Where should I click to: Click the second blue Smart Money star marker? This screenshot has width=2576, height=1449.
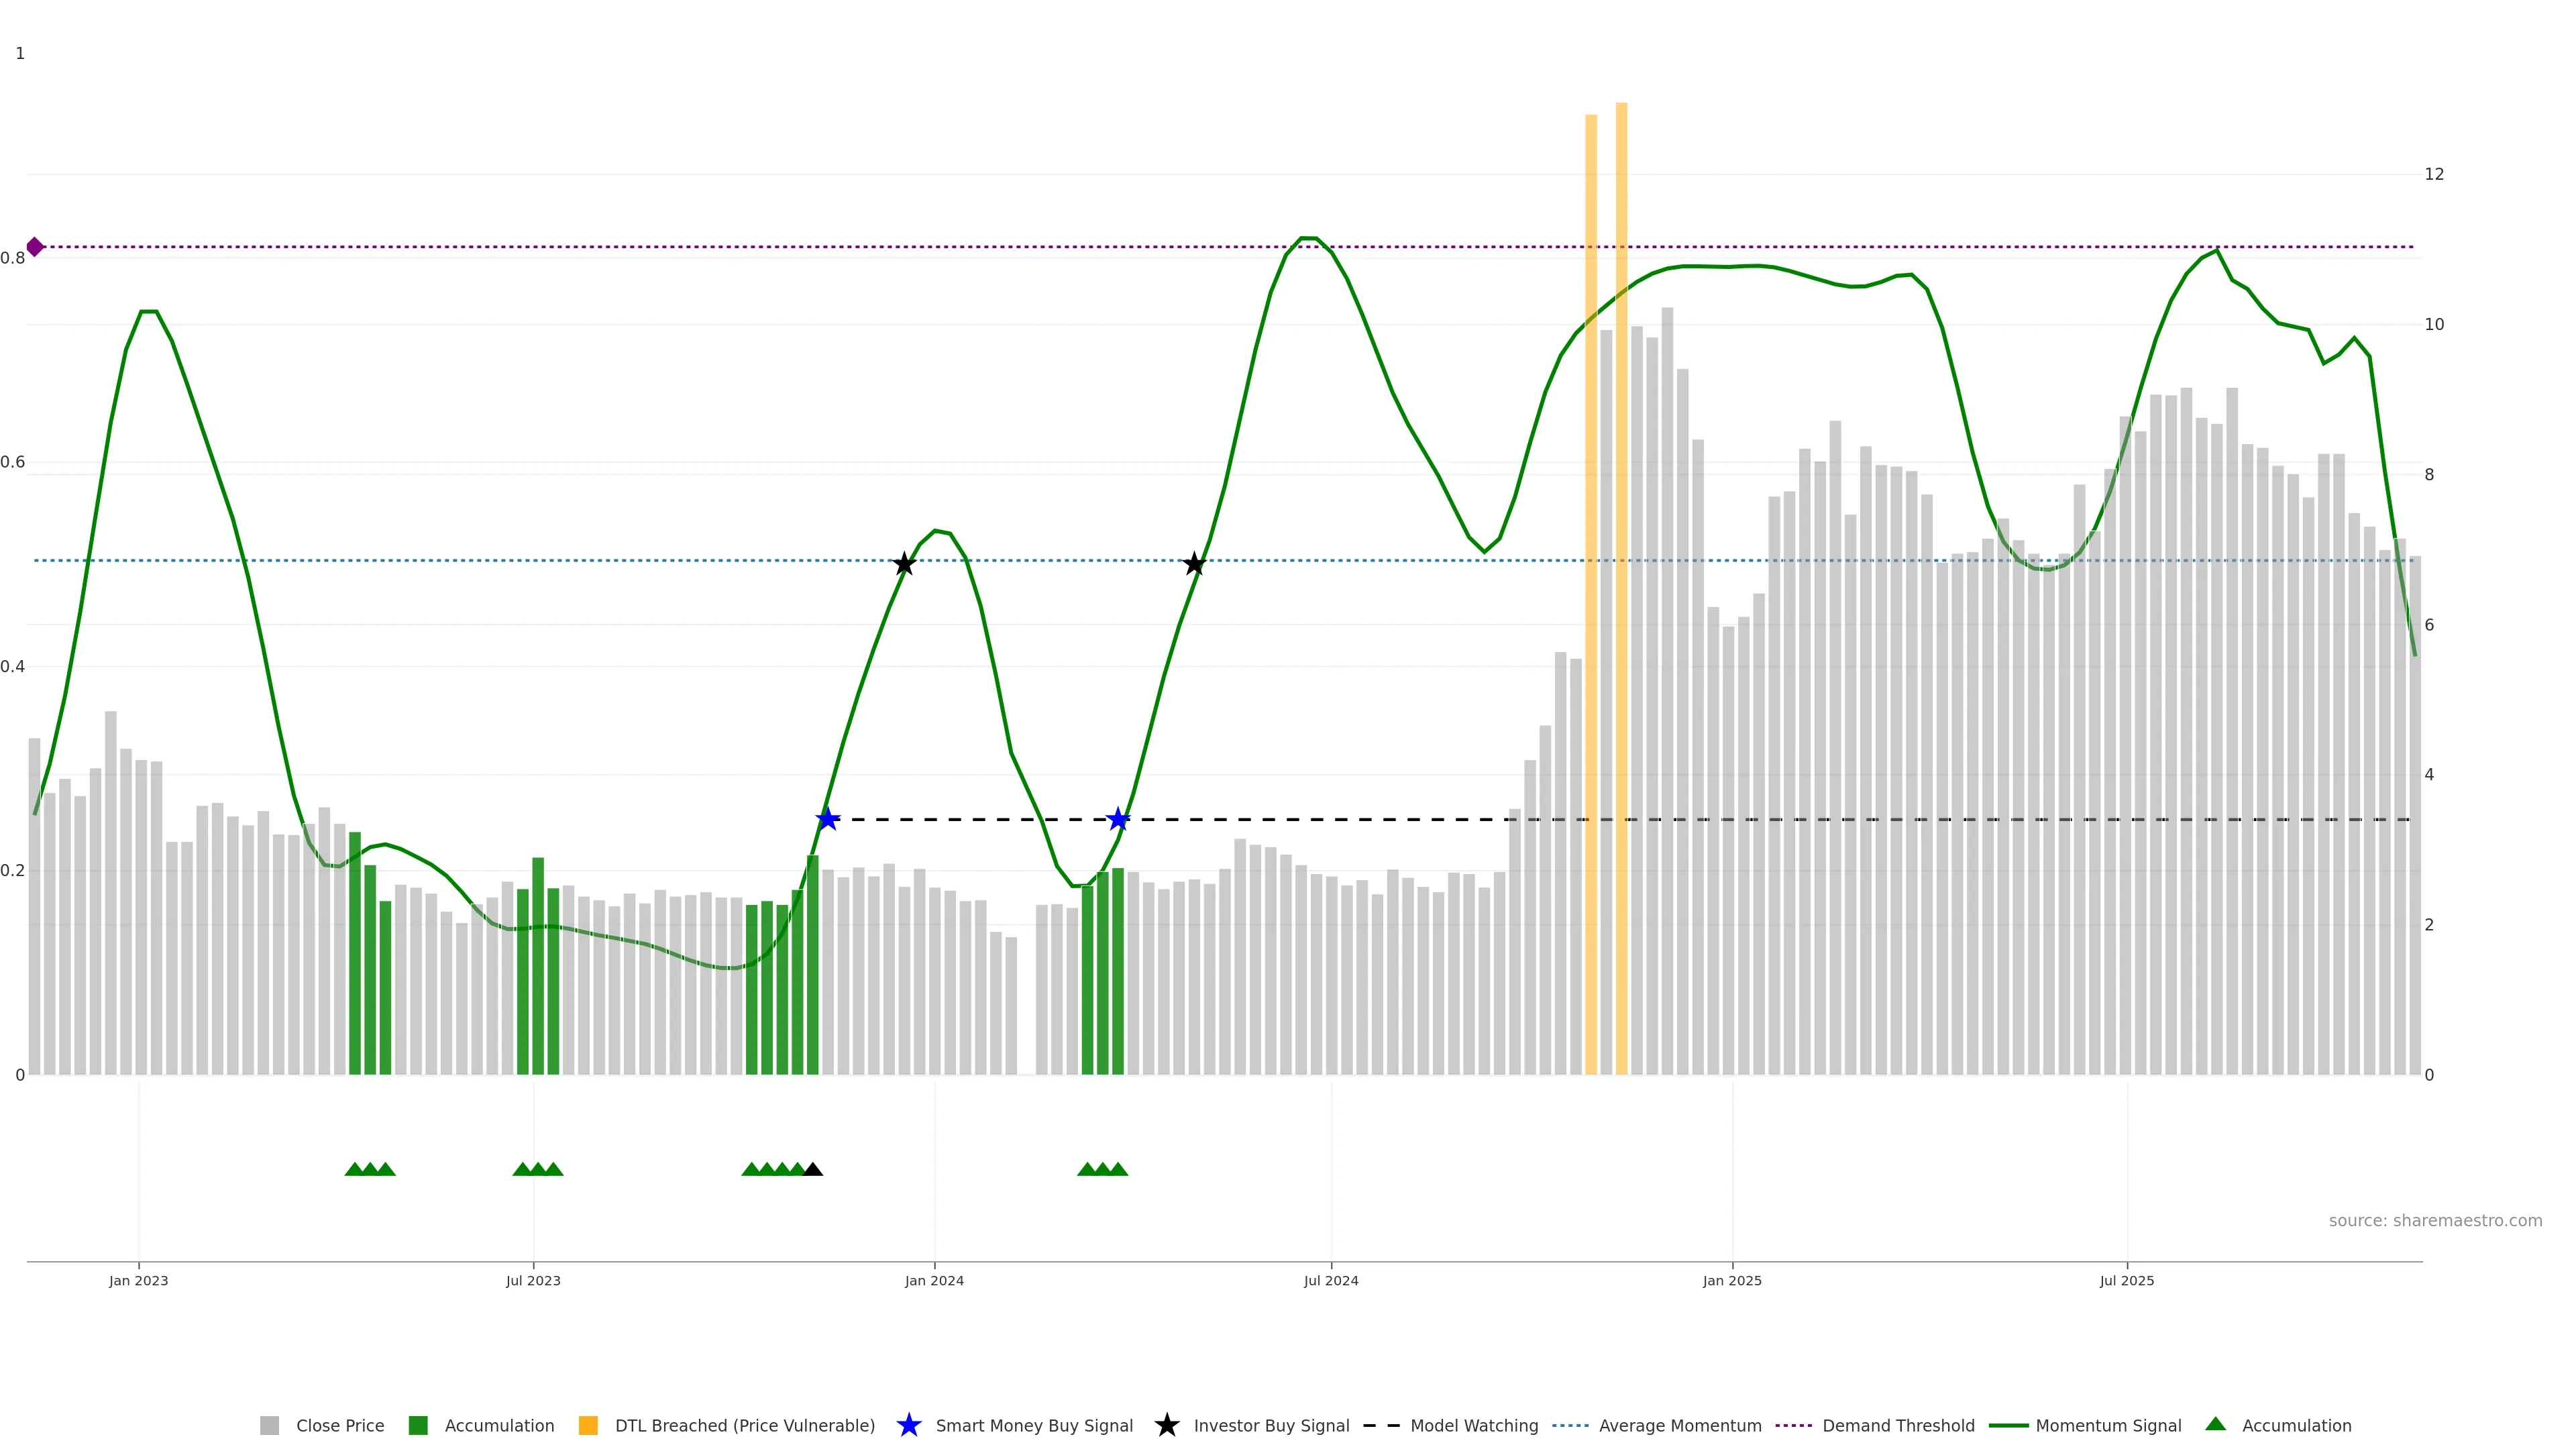(1118, 819)
